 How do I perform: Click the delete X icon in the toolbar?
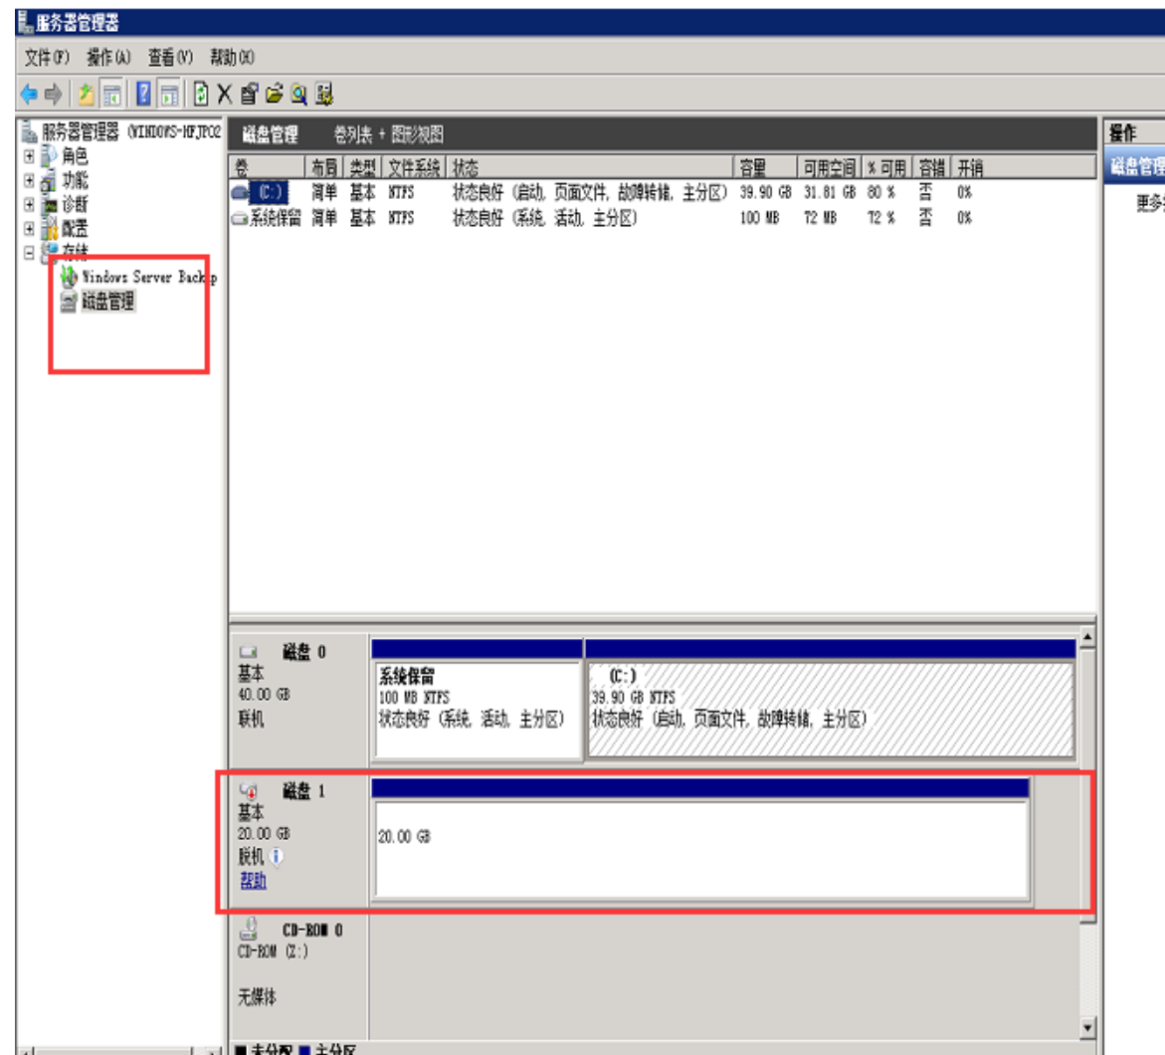(224, 92)
